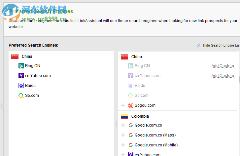Select greyed So.com text on right

pos(142,96)
